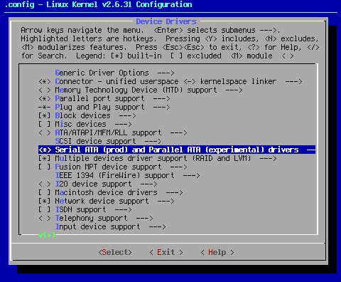Toggle Telephony support state marker
Screen dimensions: 341x282
coord(45,218)
